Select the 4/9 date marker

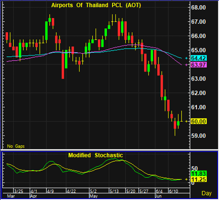pos(51,191)
